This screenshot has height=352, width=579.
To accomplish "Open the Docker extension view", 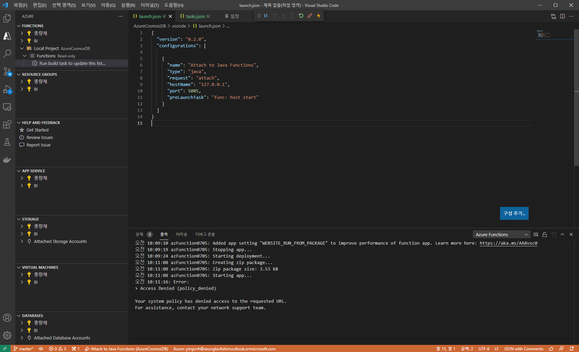I will pyautogui.click(x=7, y=160).
